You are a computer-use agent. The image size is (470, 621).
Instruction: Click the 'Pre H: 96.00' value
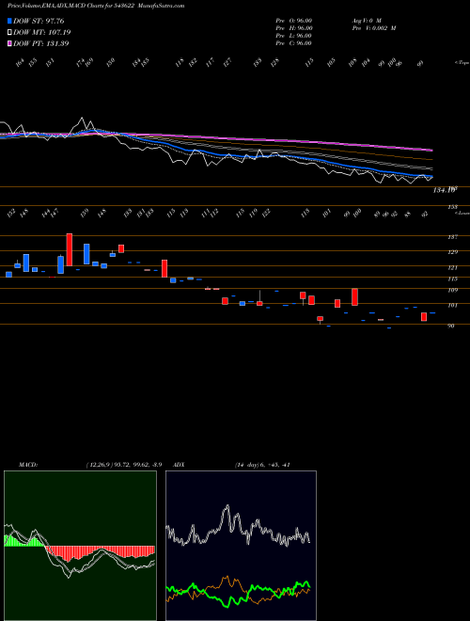click(294, 28)
